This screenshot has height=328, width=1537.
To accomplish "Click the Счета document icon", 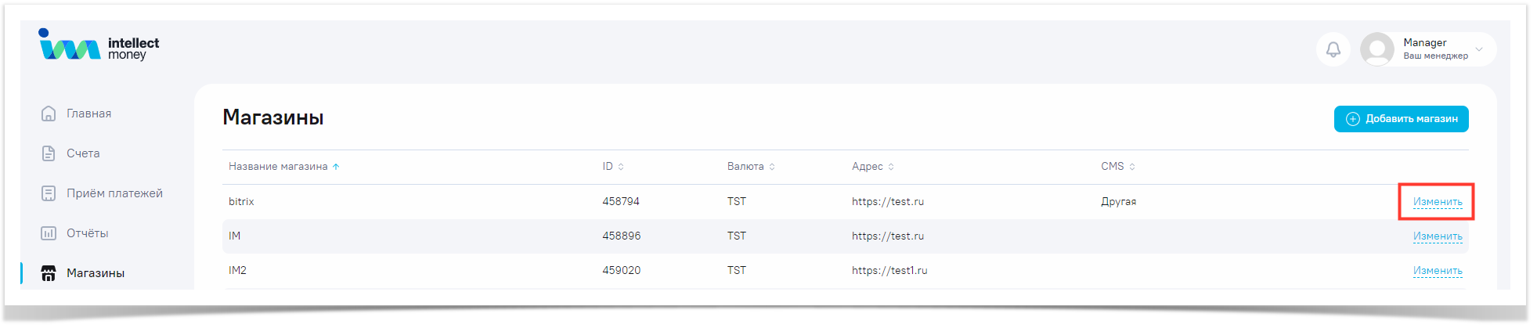I will pyautogui.click(x=49, y=153).
